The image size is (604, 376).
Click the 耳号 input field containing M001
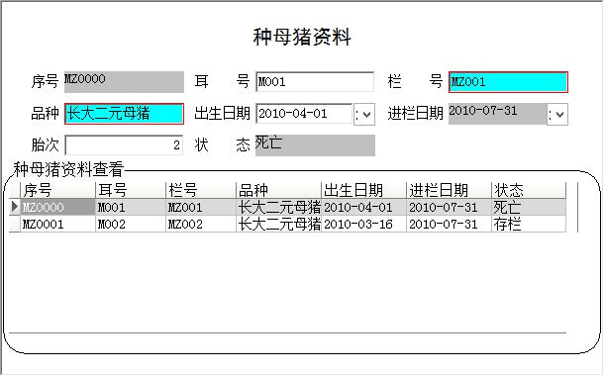click(x=315, y=81)
